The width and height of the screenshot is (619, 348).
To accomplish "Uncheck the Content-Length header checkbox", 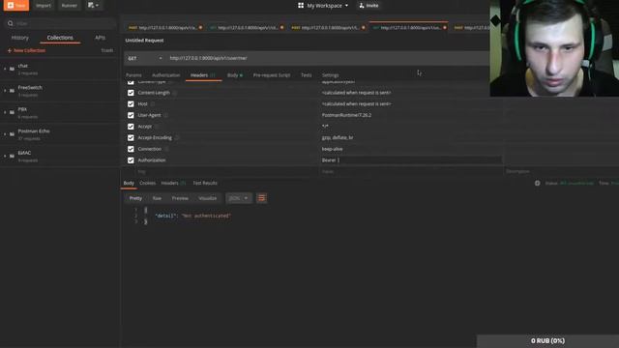I will [131, 93].
